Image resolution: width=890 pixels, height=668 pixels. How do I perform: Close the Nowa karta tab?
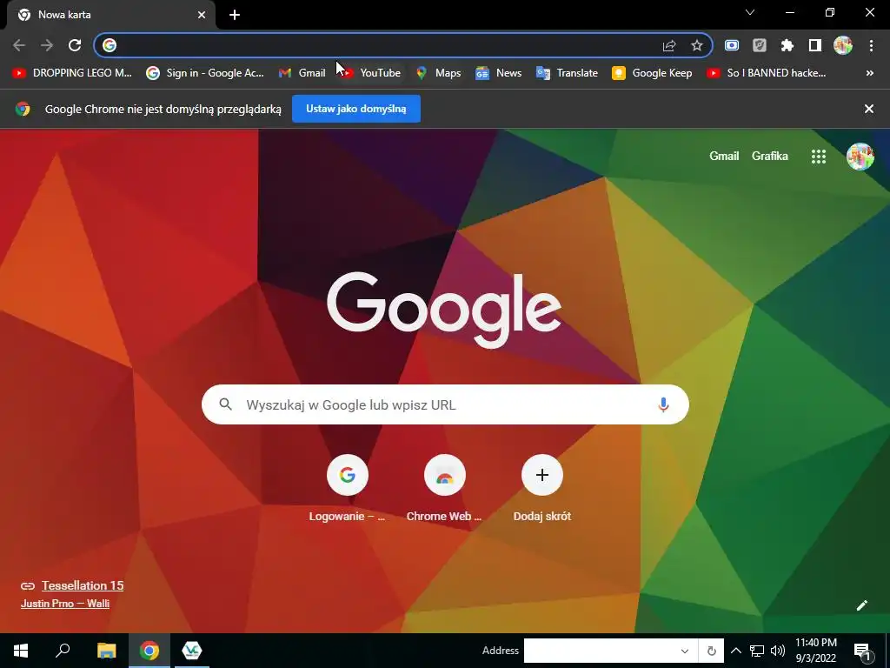[202, 15]
